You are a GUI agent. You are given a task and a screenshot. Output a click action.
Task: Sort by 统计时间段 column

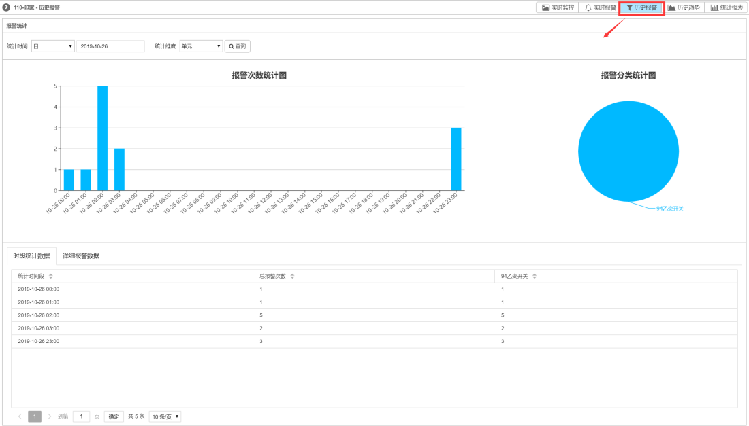click(51, 276)
